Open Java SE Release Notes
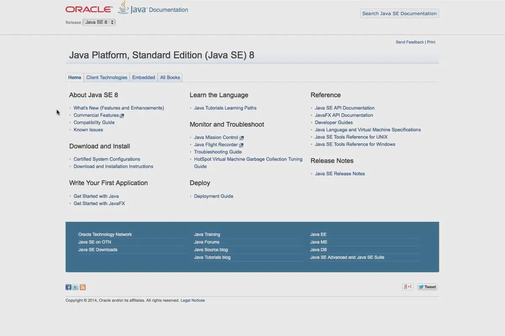Image resolution: width=505 pixels, height=336 pixels. (340, 173)
